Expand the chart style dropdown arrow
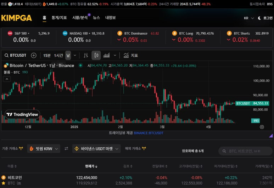 [x=115, y=56]
